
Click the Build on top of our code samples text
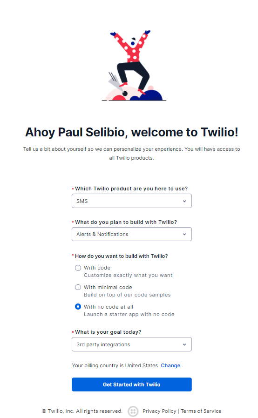click(x=127, y=295)
